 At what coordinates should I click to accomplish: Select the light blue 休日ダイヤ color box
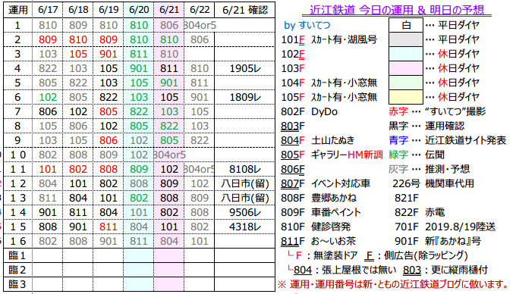406,54
